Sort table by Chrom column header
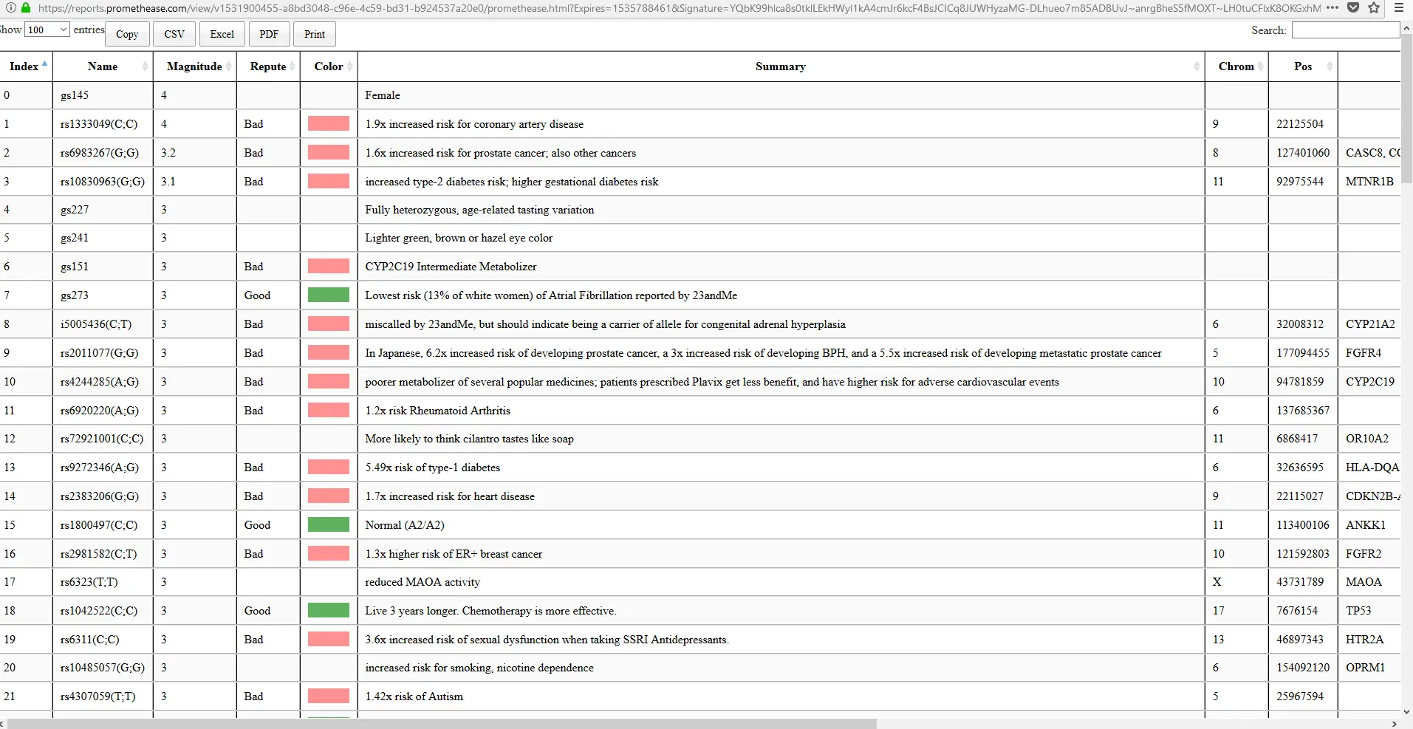Viewport: 1413px width, 729px height. coord(1236,66)
